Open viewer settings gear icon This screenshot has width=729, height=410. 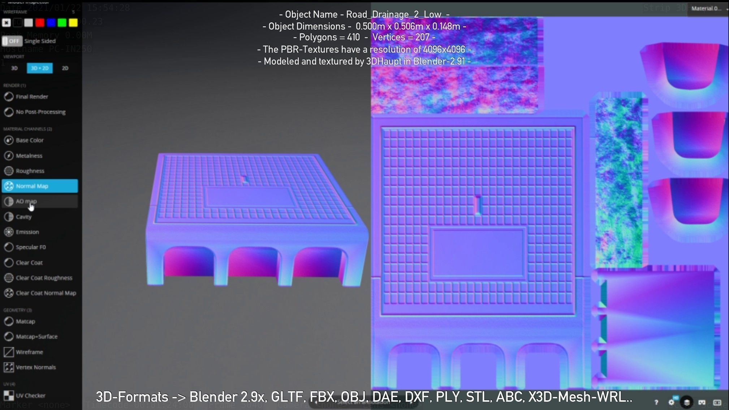(672, 402)
